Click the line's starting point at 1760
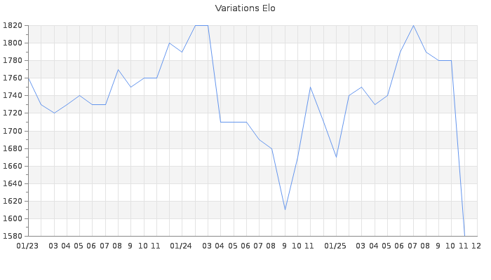Screen dimensions: 491x280 click(x=28, y=78)
